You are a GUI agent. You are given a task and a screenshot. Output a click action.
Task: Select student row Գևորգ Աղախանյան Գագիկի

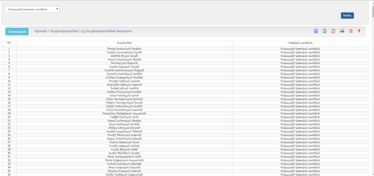tap(124, 49)
